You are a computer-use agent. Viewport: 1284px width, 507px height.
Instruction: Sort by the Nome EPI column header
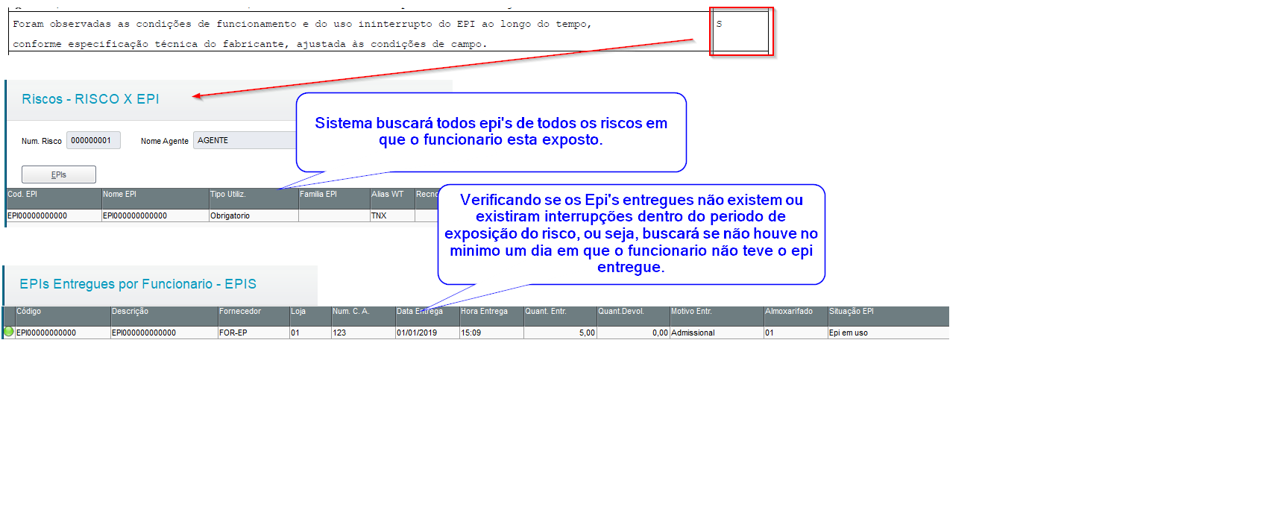click(155, 198)
